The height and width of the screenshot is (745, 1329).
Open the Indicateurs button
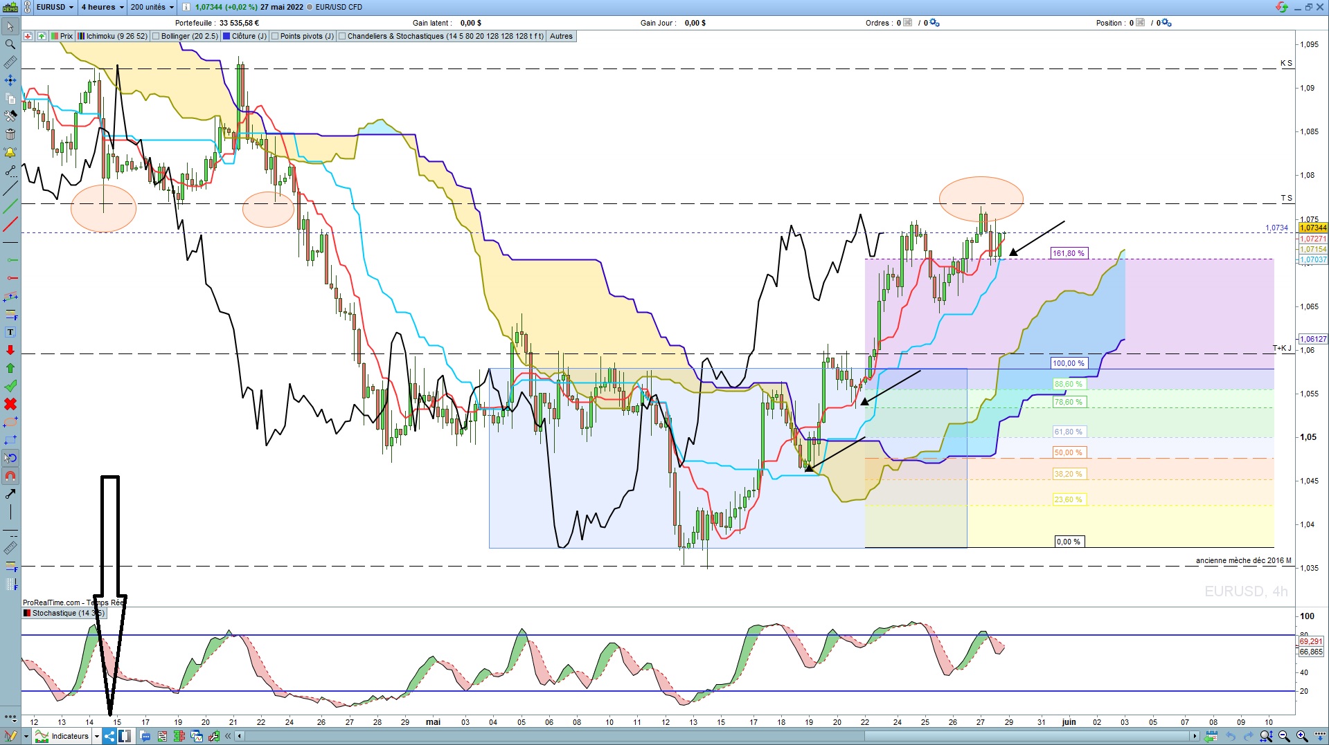click(62, 737)
